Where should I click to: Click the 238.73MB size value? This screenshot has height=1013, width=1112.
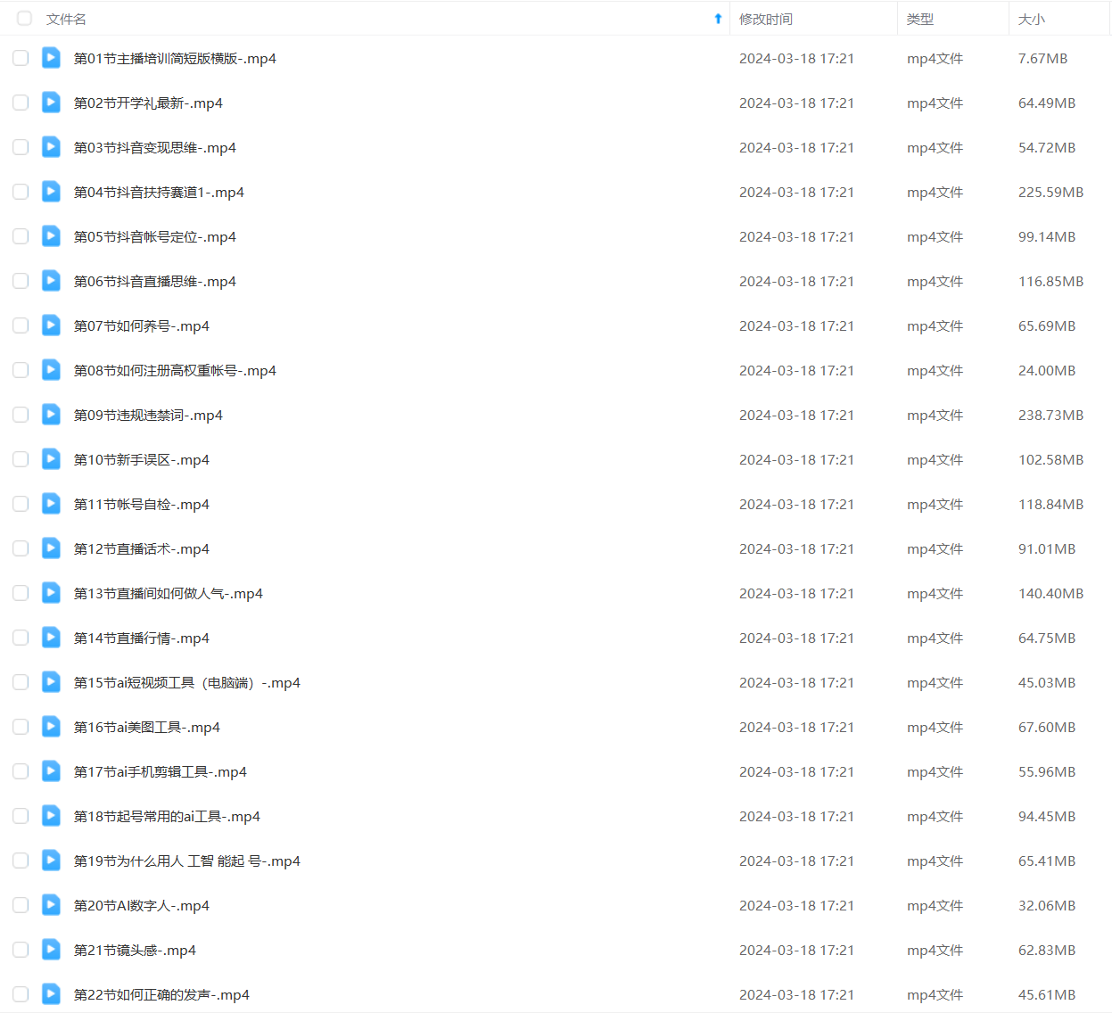[1050, 416]
